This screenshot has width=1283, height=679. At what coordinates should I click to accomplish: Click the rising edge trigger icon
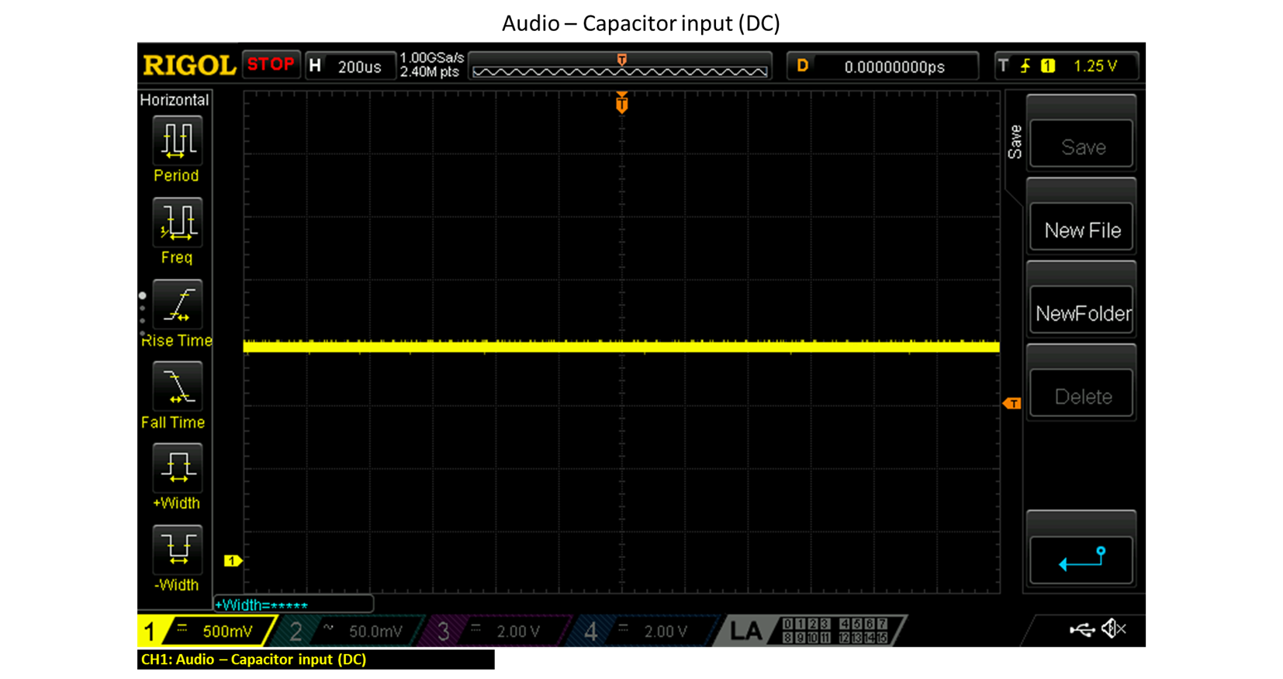pos(1025,66)
